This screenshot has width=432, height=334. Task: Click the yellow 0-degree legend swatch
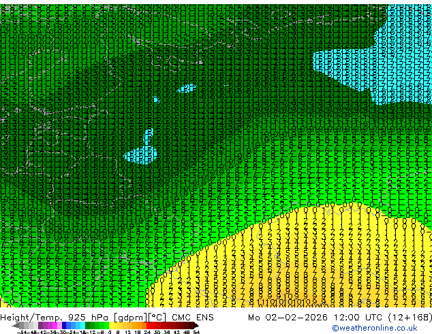(x=112, y=326)
